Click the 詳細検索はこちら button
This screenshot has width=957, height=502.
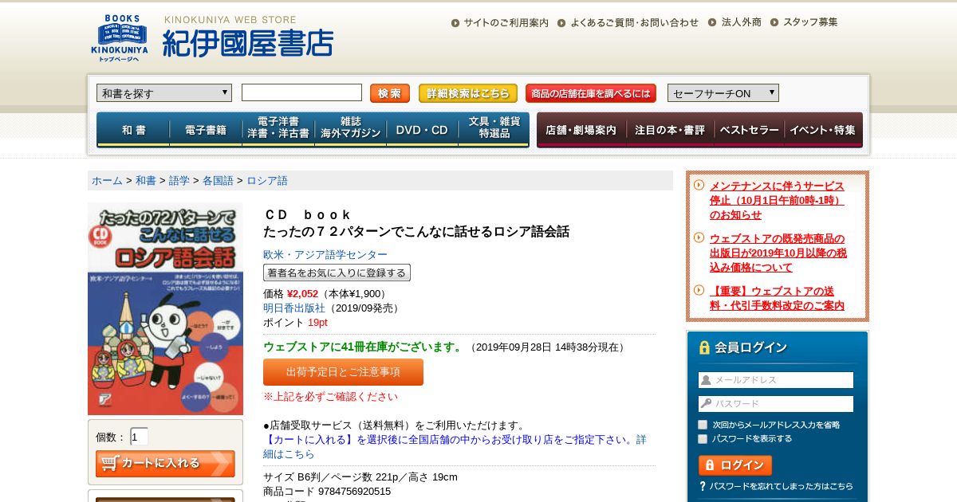click(x=468, y=93)
